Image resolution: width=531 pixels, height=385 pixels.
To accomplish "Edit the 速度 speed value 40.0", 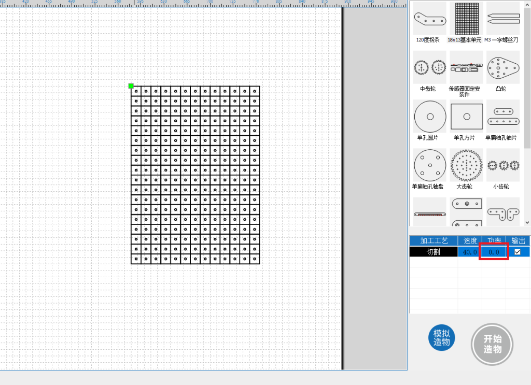I will click(x=470, y=252).
